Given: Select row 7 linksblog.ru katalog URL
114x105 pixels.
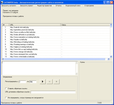Looking at the screenshot, I should (x=56, y=42).
